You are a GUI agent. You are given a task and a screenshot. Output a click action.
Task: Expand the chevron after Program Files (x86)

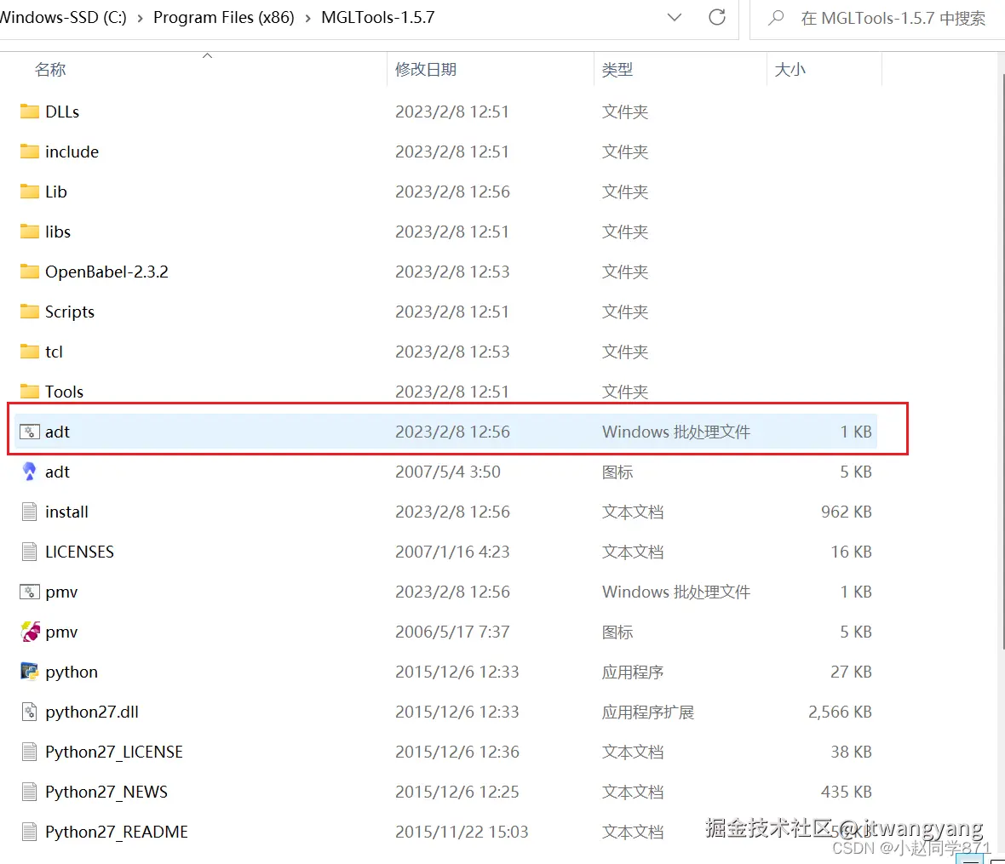[308, 18]
